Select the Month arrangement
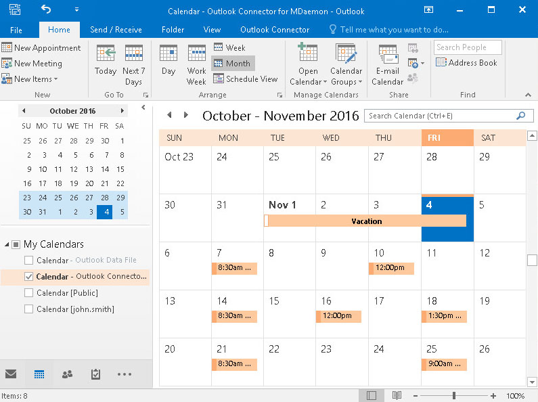The width and height of the screenshot is (538, 402). (233, 63)
